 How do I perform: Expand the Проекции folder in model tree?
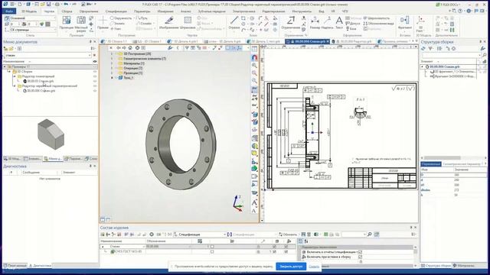click(x=112, y=73)
